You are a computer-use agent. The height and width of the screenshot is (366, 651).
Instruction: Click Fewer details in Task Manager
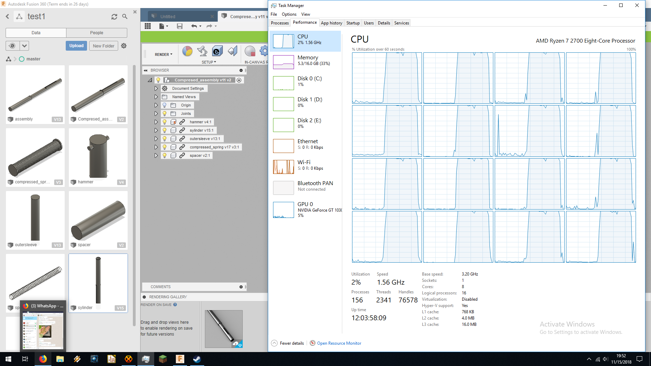tap(288, 343)
